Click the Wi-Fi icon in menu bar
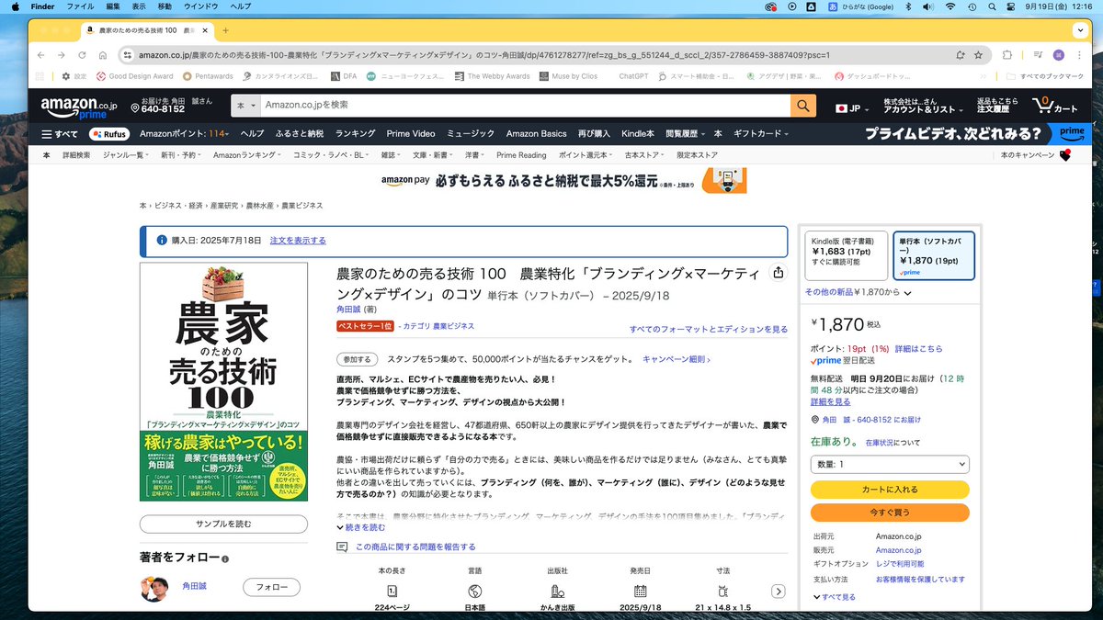 point(950,6)
